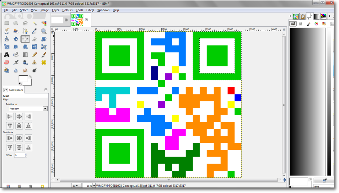Open the Filters menu
The width and height of the screenshot is (339, 193).
coord(90,10)
